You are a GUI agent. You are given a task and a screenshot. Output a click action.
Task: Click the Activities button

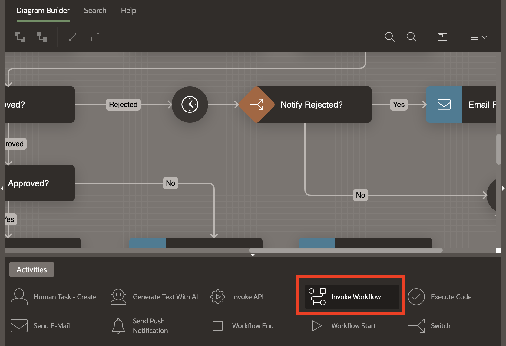32,270
